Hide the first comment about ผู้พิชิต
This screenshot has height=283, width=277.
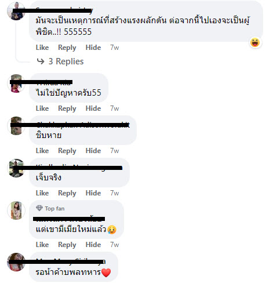click(x=93, y=48)
